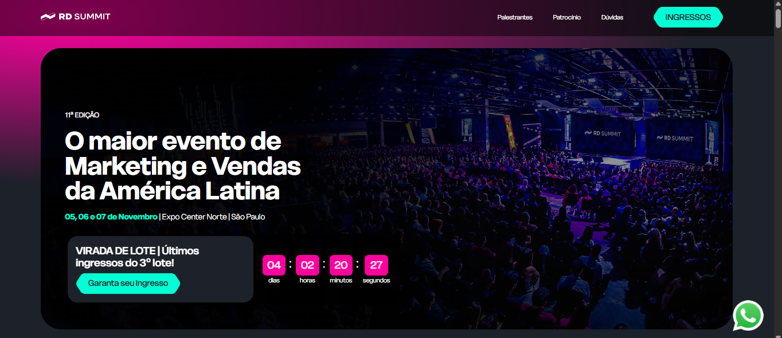The image size is (782, 338).
Task: Click the VIRADA DE LOTE promo card text
Action: click(x=137, y=256)
